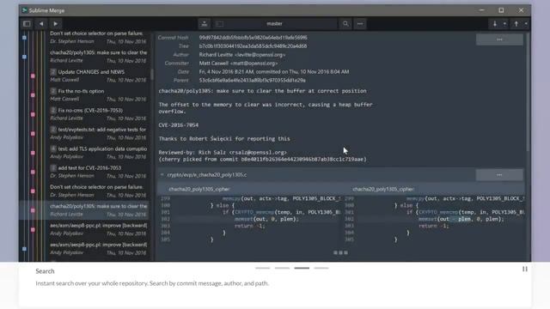Viewport: 550px width, 309px height.
Task: Click removed line 'memset(out, 0, plen);'
Action: (x=266, y=219)
